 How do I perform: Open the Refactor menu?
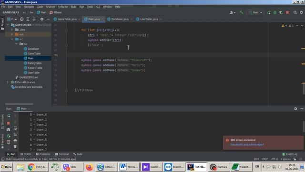63,7
